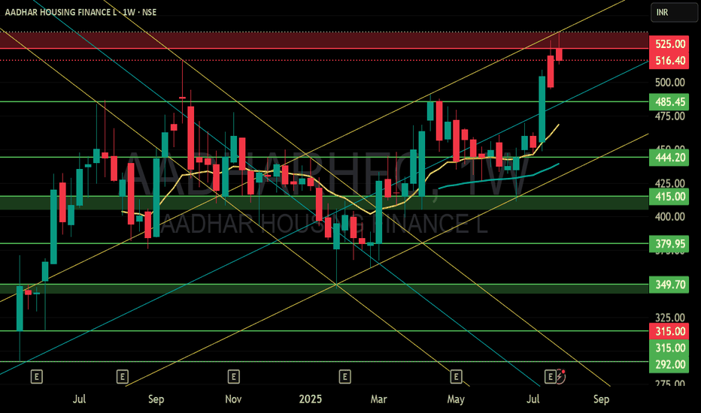Click the 425.00 price axis value

click(x=669, y=183)
